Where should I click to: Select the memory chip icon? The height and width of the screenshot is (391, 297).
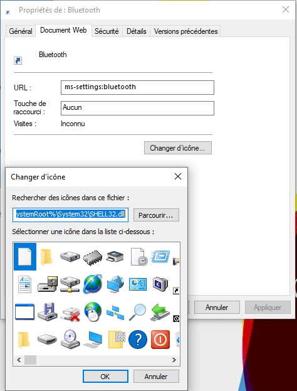(x=93, y=258)
